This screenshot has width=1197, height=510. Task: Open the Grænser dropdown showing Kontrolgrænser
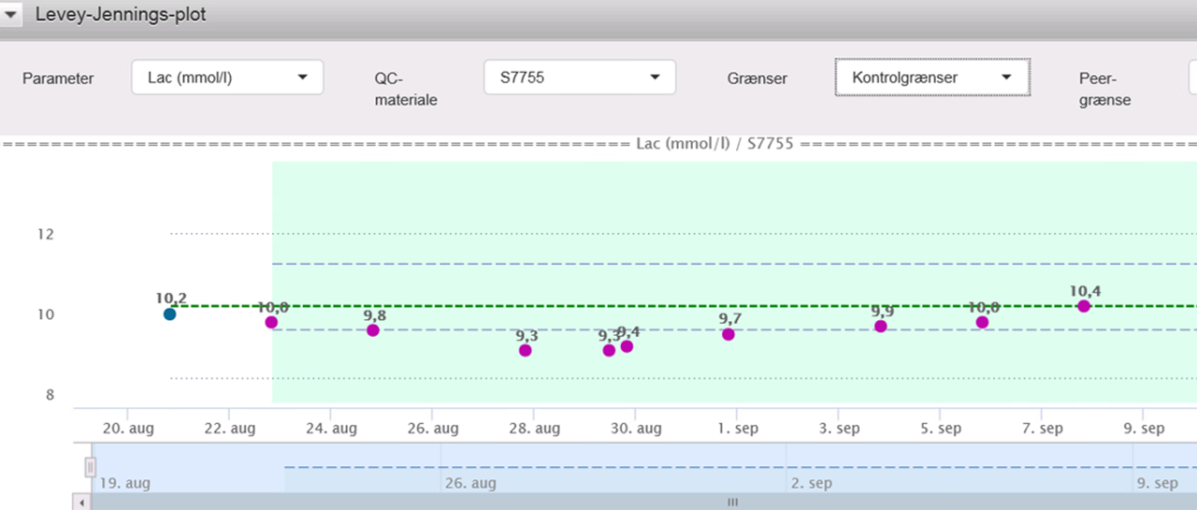pyautogui.click(x=931, y=78)
